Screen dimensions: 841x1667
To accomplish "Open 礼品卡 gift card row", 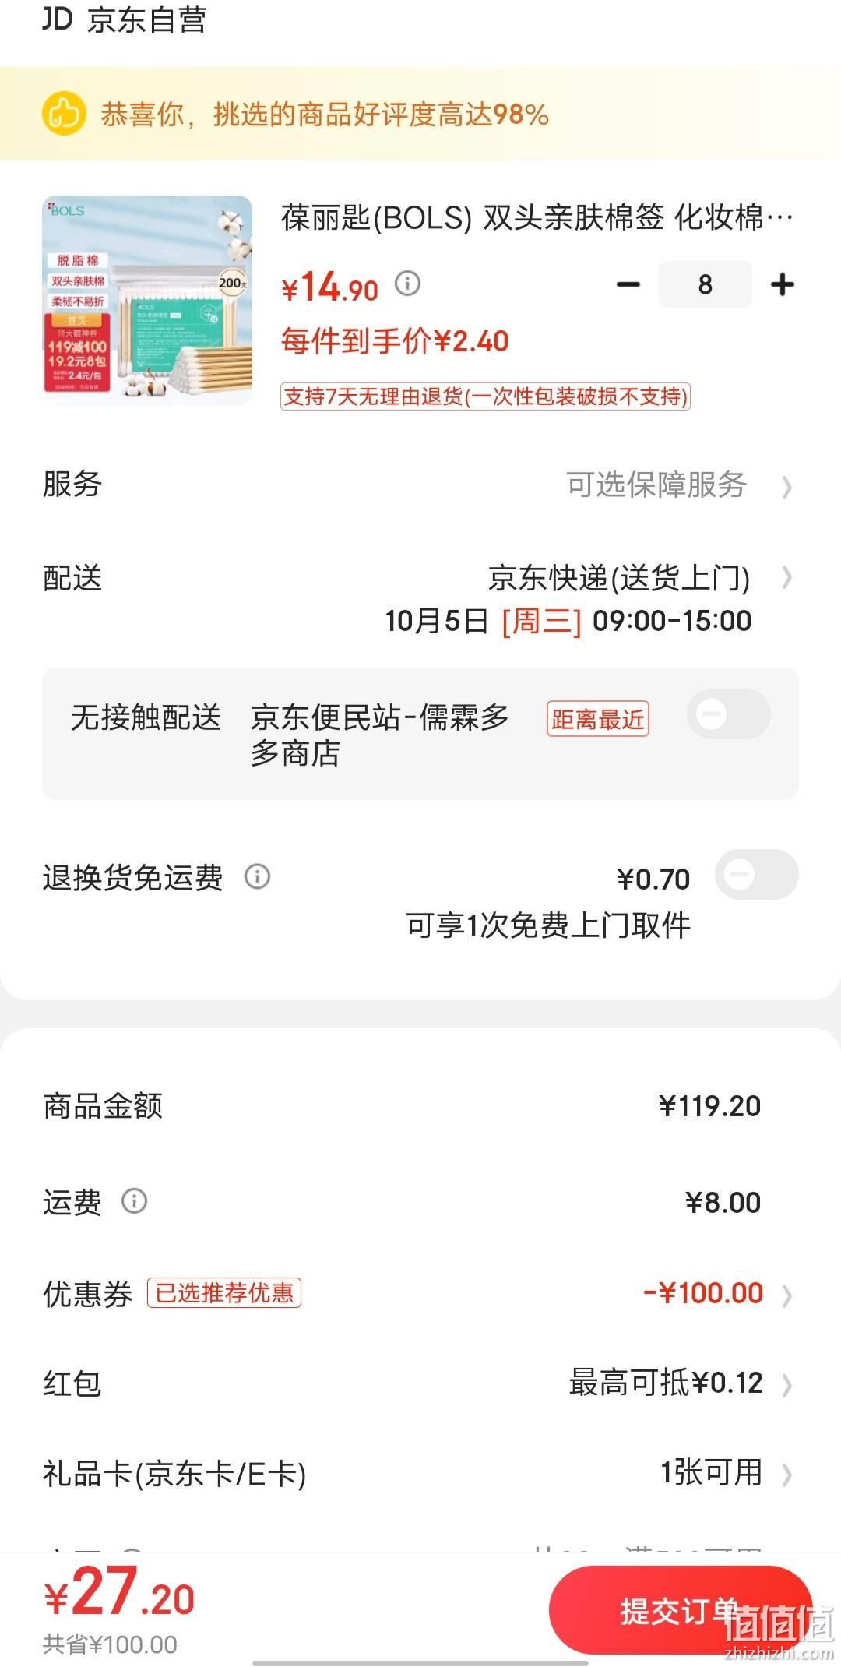I will 420,1473.
